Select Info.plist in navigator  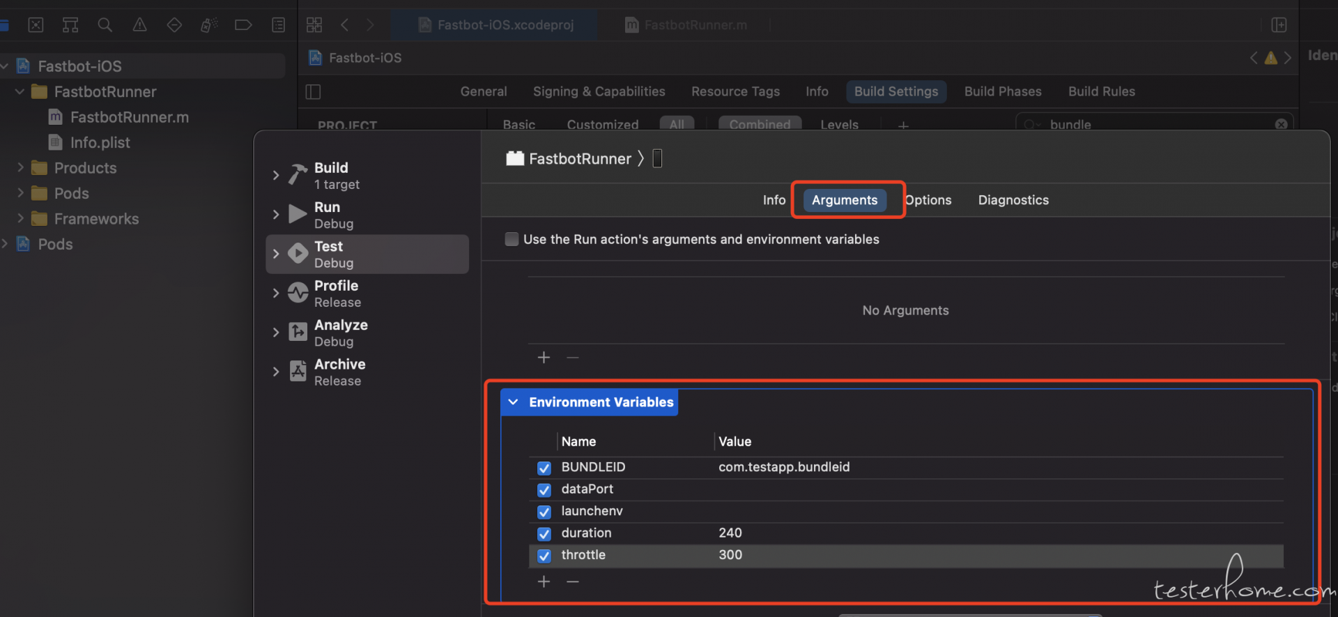coord(100,142)
